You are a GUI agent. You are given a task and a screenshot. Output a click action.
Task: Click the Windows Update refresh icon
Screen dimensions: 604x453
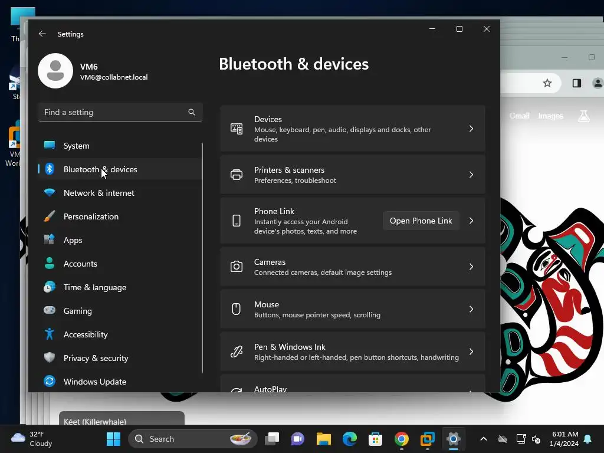click(50, 381)
